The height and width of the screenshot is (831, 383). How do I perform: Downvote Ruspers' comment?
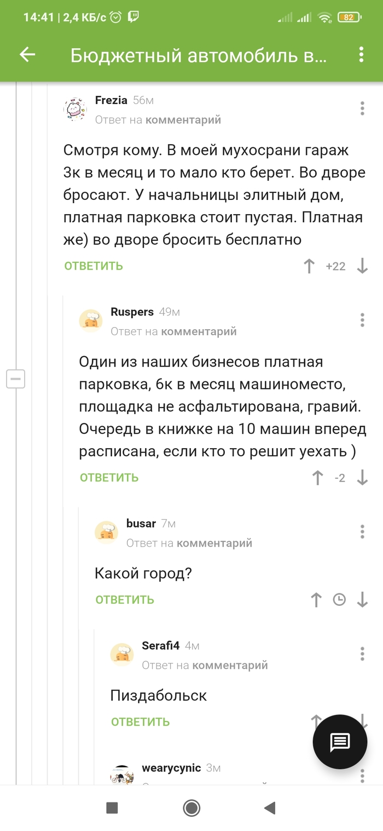[362, 478]
